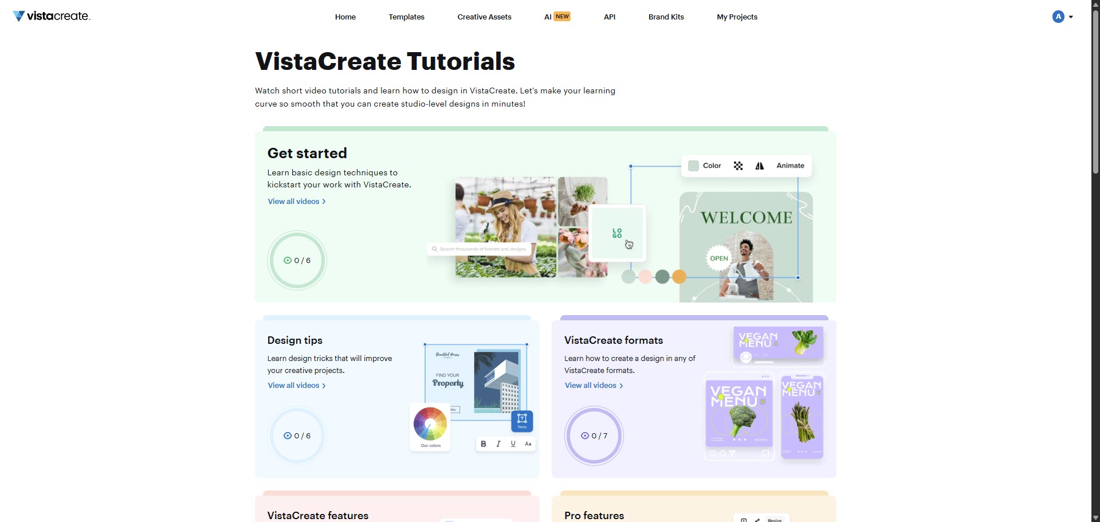Viewport: 1100px width, 522px height.
Task: Click the VistaCreate logo
Action: tap(52, 16)
